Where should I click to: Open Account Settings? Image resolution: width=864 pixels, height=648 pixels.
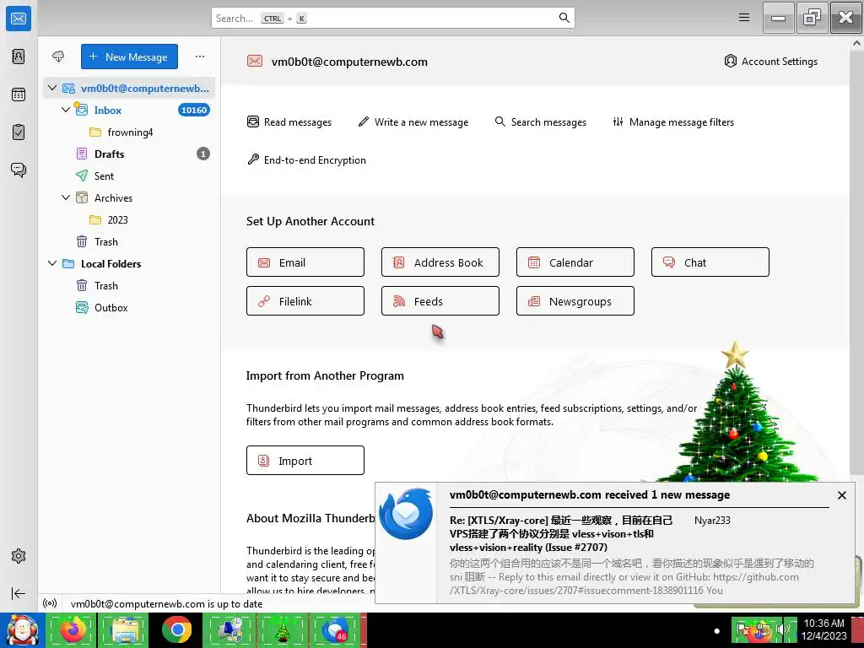(770, 61)
